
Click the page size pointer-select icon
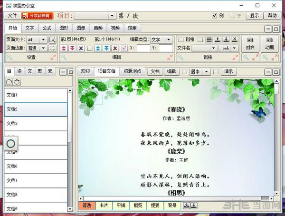pos(52,39)
